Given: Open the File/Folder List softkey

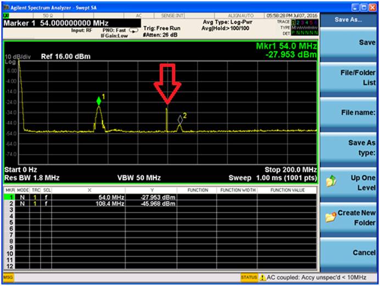Looking at the screenshot, I should click(x=348, y=78).
